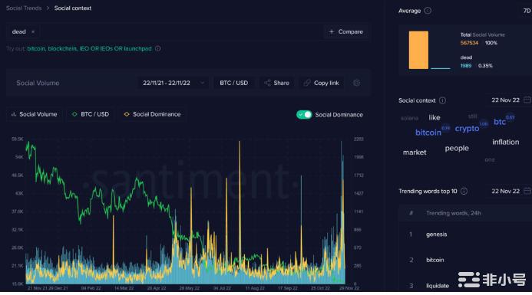Click the word 'people' in word cloud
This screenshot has width=532, height=295.
tap(457, 149)
